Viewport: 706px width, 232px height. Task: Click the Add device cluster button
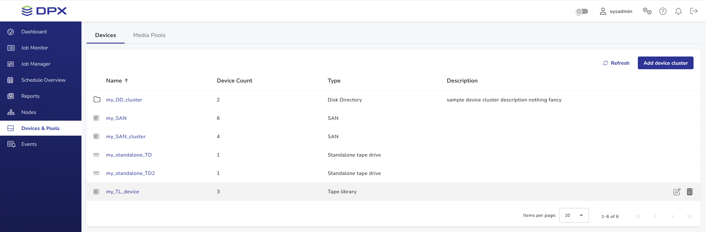(x=665, y=63)
